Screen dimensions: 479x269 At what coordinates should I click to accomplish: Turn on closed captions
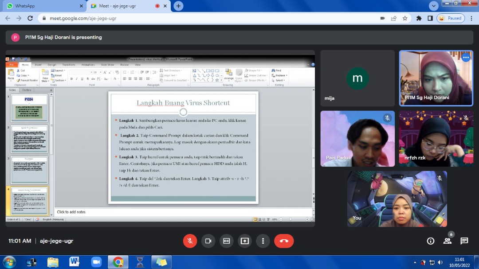[x=226, y=241]
